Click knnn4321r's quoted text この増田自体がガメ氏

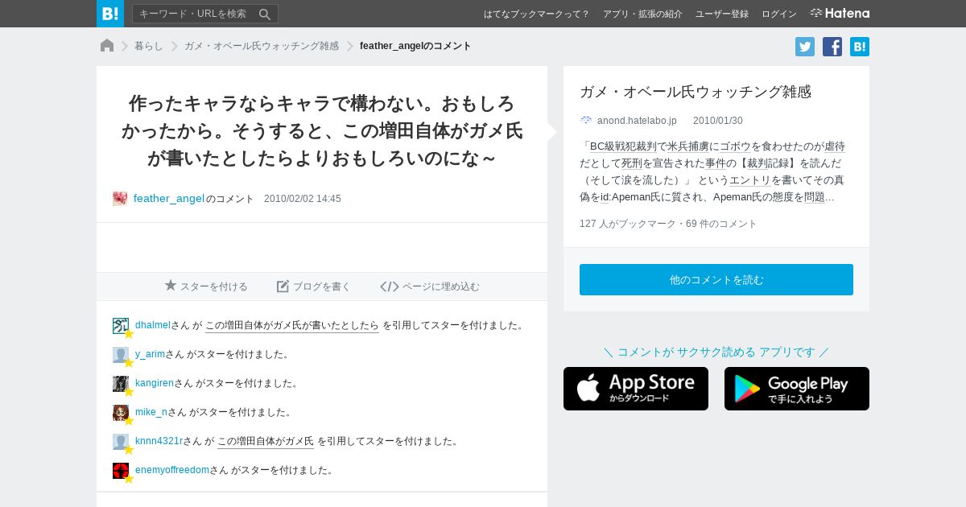266,441
